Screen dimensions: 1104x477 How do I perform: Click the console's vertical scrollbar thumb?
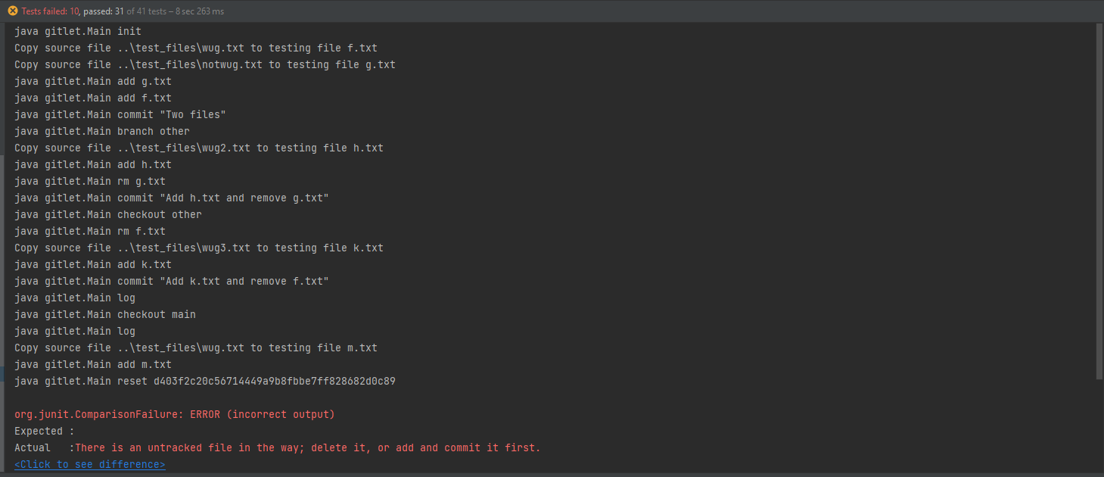pyautogui.click(x=1099, y=201)
